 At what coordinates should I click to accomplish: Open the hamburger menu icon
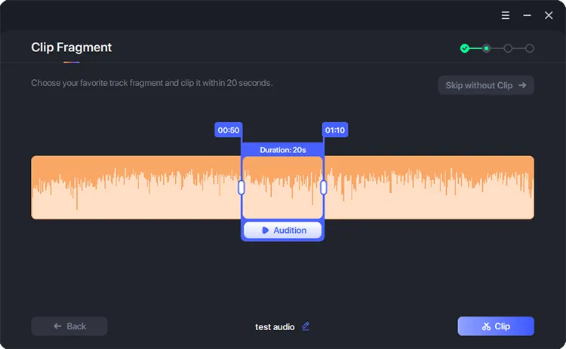(506, 15)
